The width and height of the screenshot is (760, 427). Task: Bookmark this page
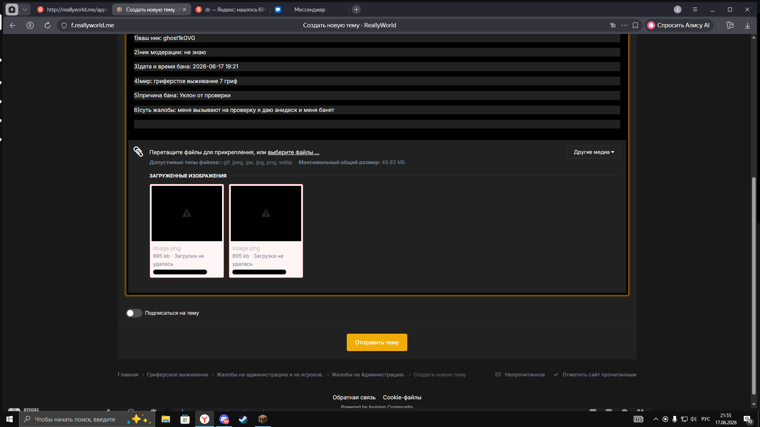pos(635,25)
